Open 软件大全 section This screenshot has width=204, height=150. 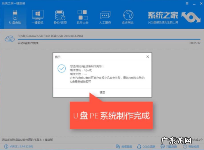82,17
